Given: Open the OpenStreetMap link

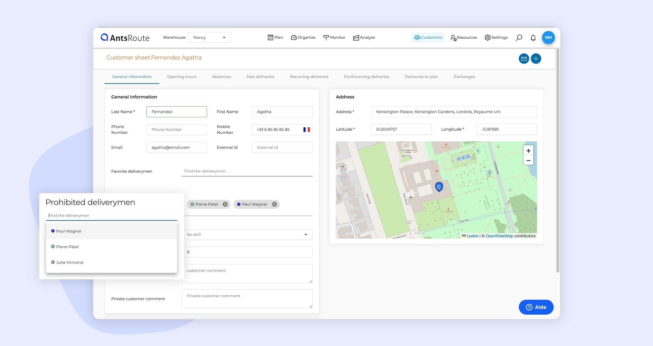Looking at the screenshot, I should (499, 236).
